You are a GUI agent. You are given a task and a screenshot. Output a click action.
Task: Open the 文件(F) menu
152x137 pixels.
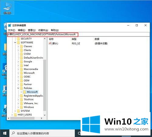point(12,30)
